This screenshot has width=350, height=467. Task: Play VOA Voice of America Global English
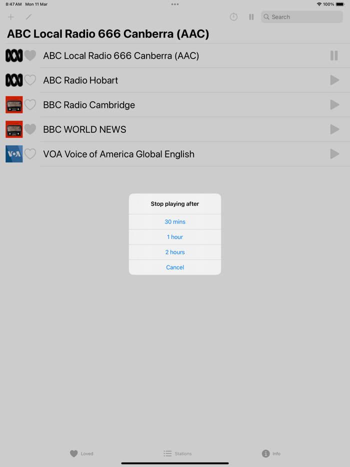(334, 154)
